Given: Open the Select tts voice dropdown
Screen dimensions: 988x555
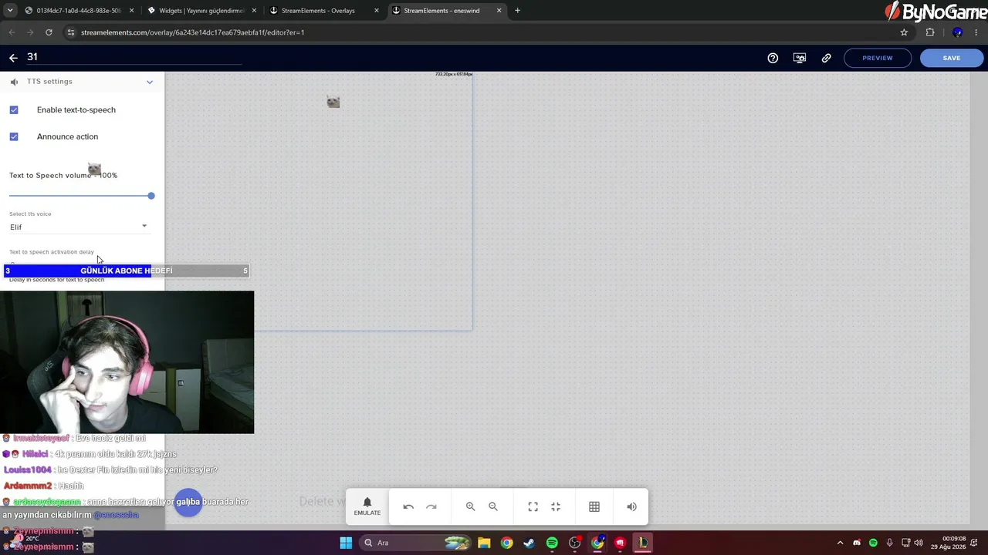Looking at the screenshot, I should pos(79,227).
